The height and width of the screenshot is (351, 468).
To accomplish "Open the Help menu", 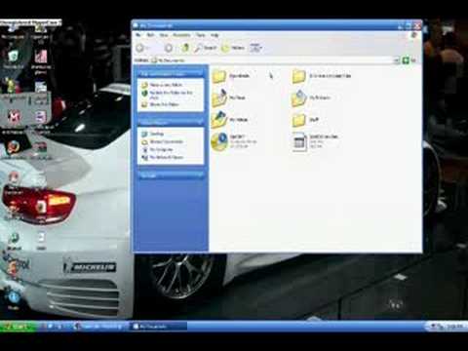I will point(214,35).
